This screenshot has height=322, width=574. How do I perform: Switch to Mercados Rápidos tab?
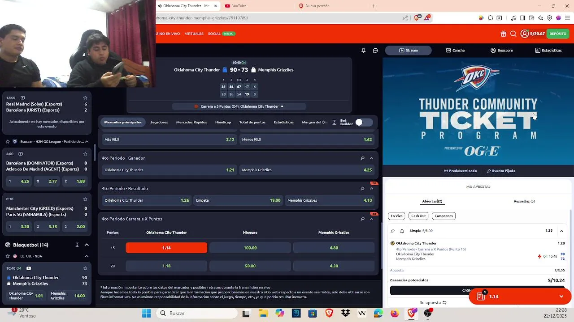[191, 122]
